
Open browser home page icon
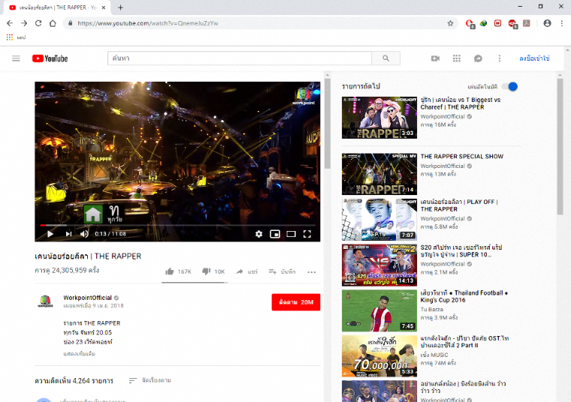[53, 23]
